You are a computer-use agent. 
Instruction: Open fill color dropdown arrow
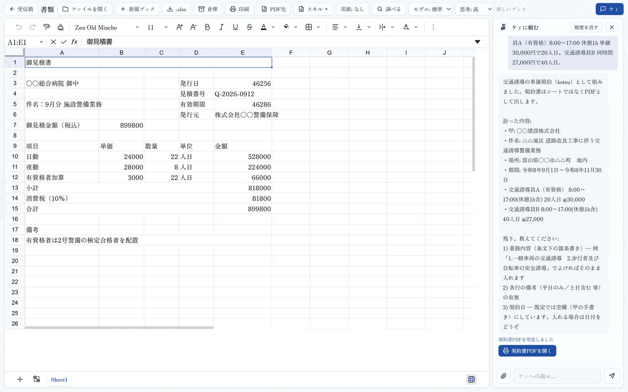pyautogui.click(x=295, y=27)
